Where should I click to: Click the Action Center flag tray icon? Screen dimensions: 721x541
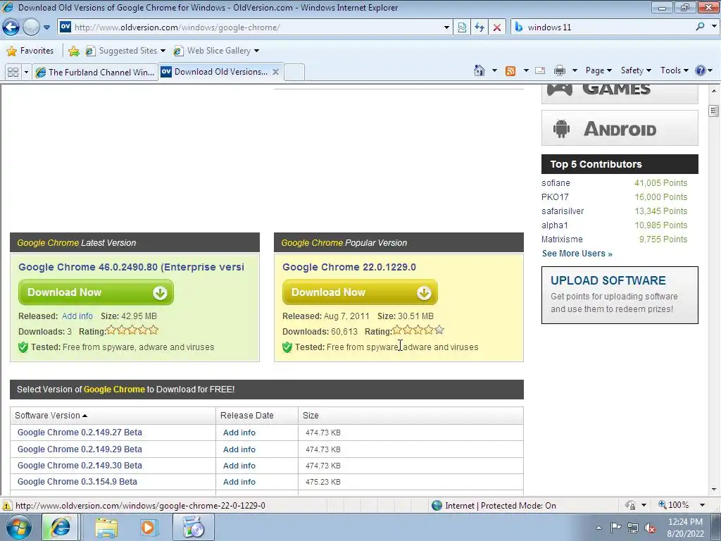615,527
